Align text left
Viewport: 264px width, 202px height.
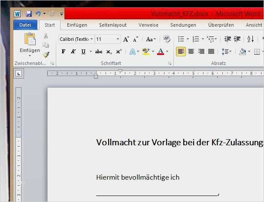(181, 52)
